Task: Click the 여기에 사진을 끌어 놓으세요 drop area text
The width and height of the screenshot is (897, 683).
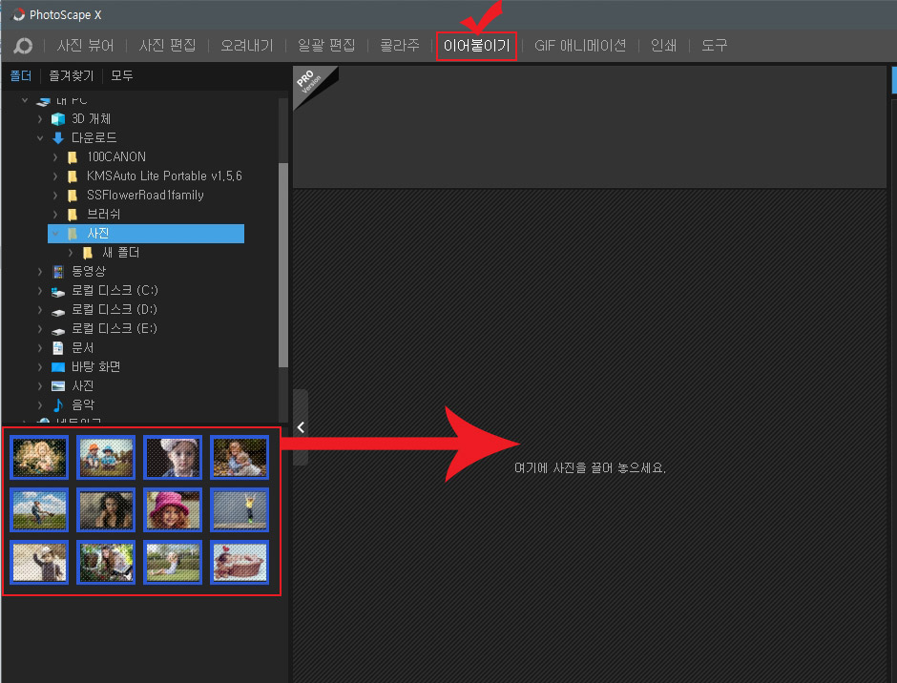Action: pos(590,468)
